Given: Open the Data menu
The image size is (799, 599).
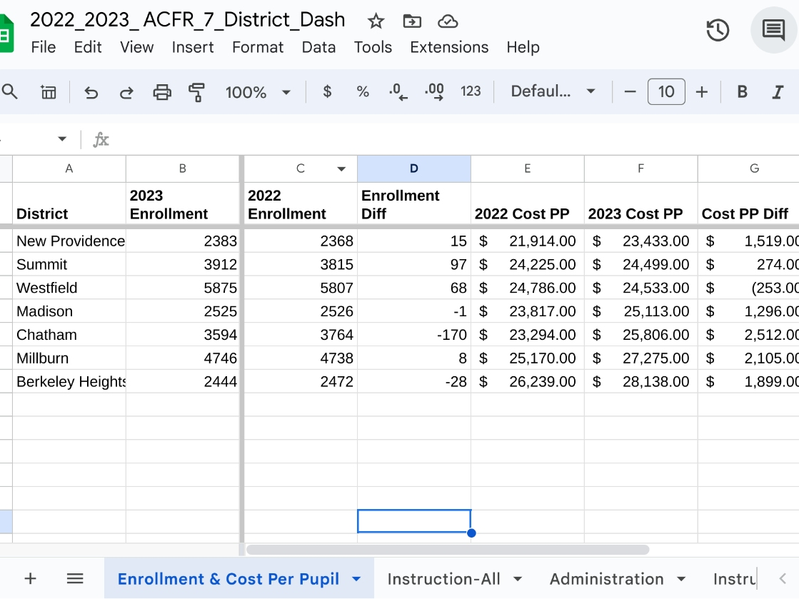Looking at the screenshot, I should point(318,47).
